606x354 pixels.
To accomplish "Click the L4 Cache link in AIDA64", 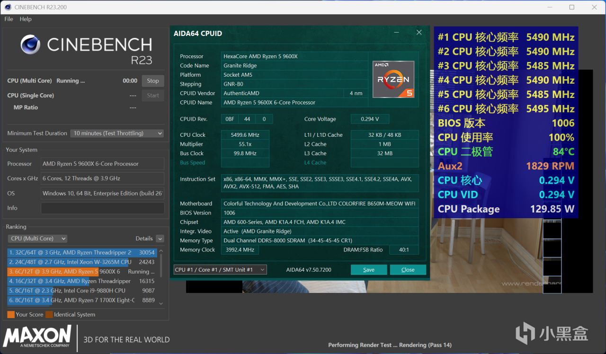I will tap(315, 163).
